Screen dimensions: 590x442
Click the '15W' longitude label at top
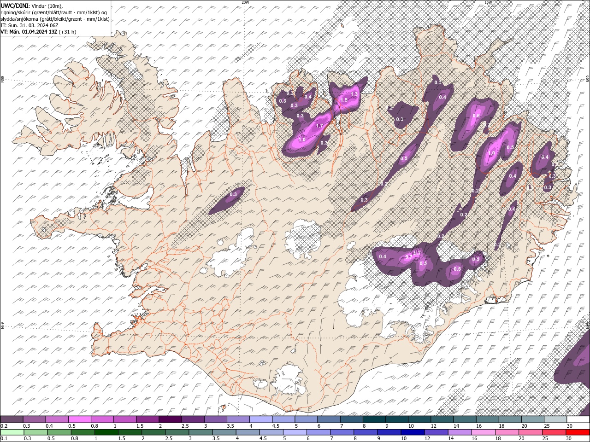tap(488, 2)
